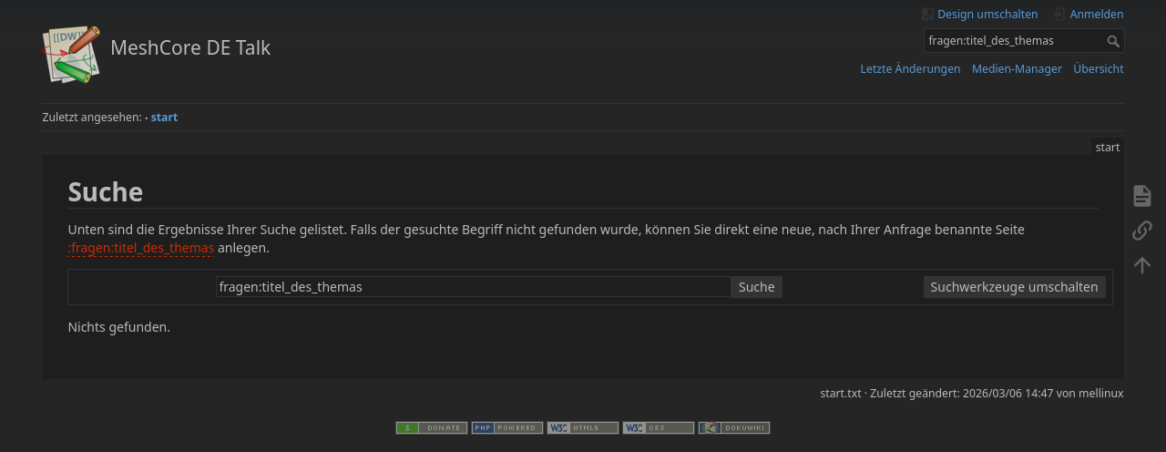Click the magnifier search icon in header
1166x452 pixels.
tap(1113, 41)
